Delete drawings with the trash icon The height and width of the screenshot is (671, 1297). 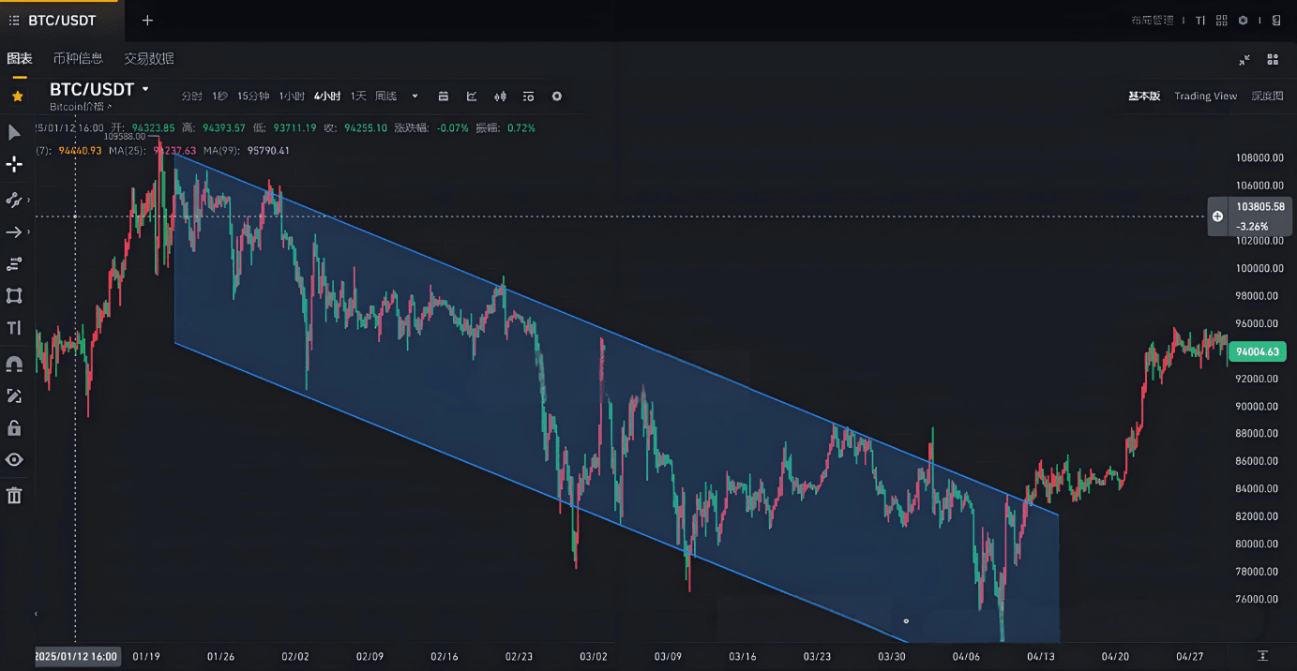(14, 496)
